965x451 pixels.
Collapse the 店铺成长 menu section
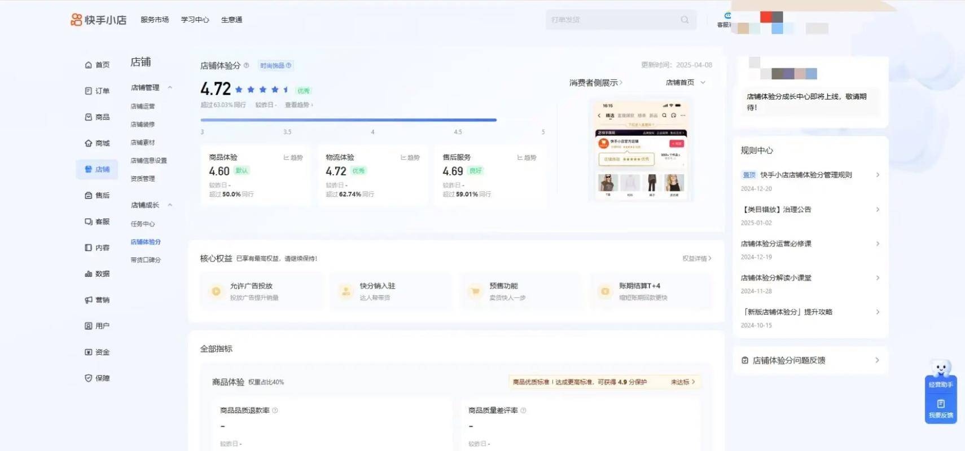pyautogui.click(x=170, y=205)
